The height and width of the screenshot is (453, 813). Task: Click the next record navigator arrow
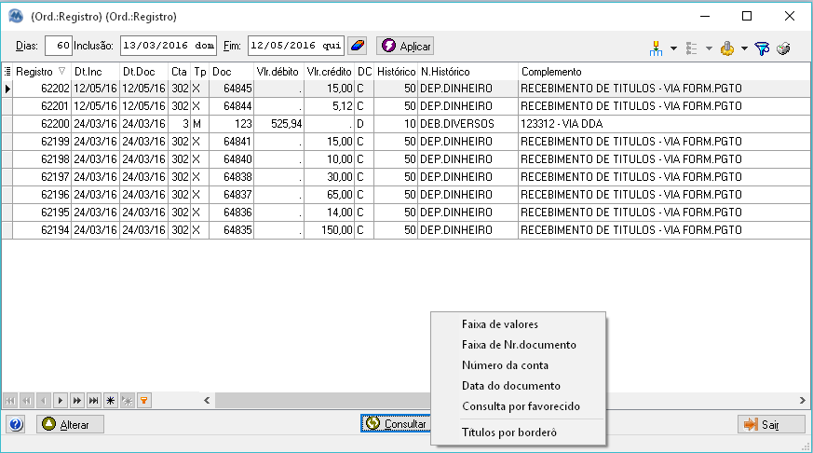pyautogui.click(x=61, y=401)
